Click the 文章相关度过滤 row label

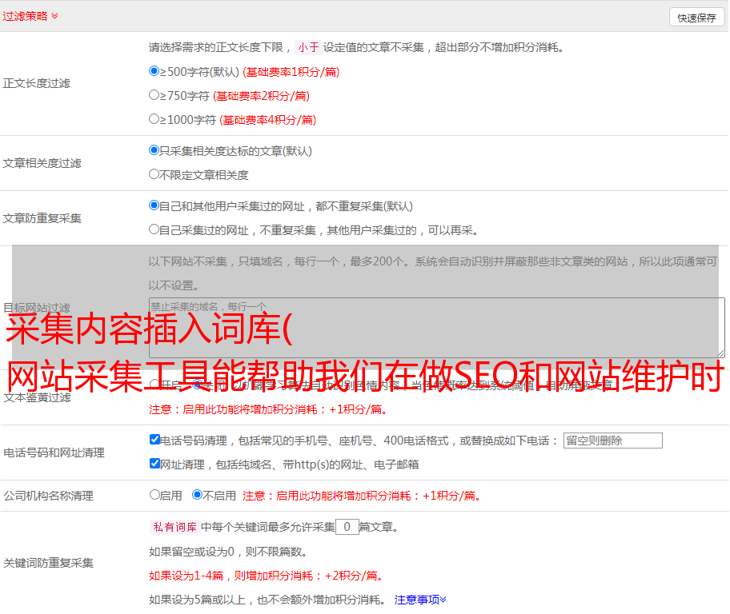[42, 163]
